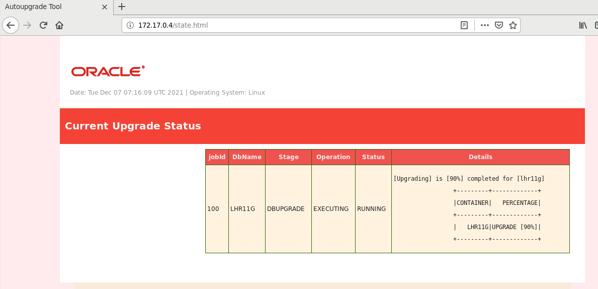Go to the Home page icon
Screen dimensions: 598x289
(x=59, y=25)
